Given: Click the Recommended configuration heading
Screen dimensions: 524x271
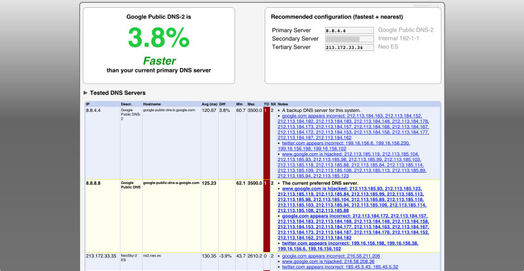Looking at the screenshot, I should click(337, 17).
